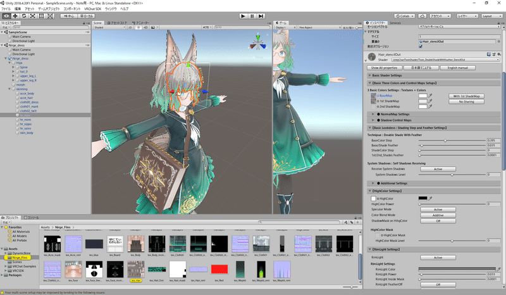
Task: Toggle Local/Global handle button
Action: tap(87, 16)
